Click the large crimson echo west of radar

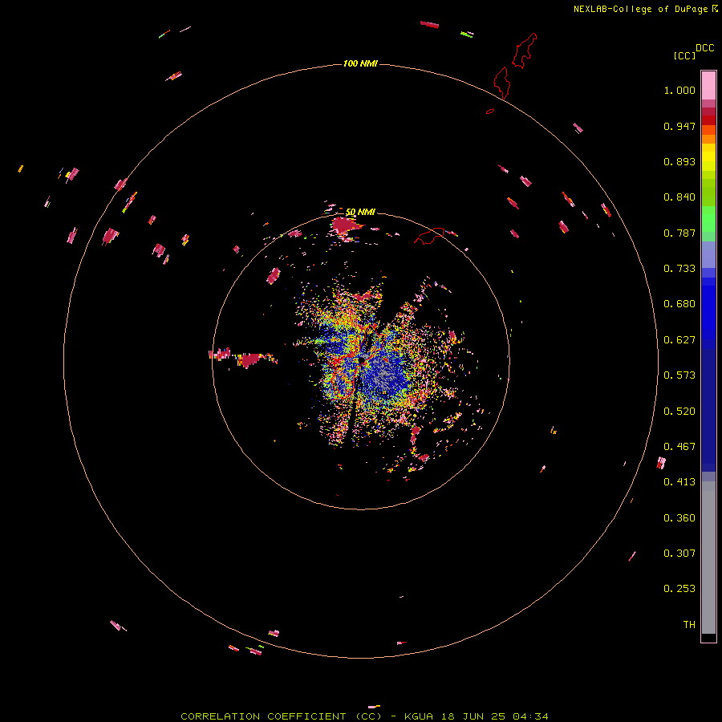pos(251,359)
